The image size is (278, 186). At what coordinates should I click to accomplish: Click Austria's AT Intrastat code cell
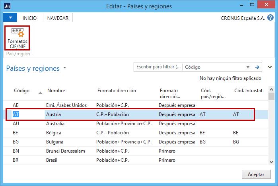pos(236,114)
